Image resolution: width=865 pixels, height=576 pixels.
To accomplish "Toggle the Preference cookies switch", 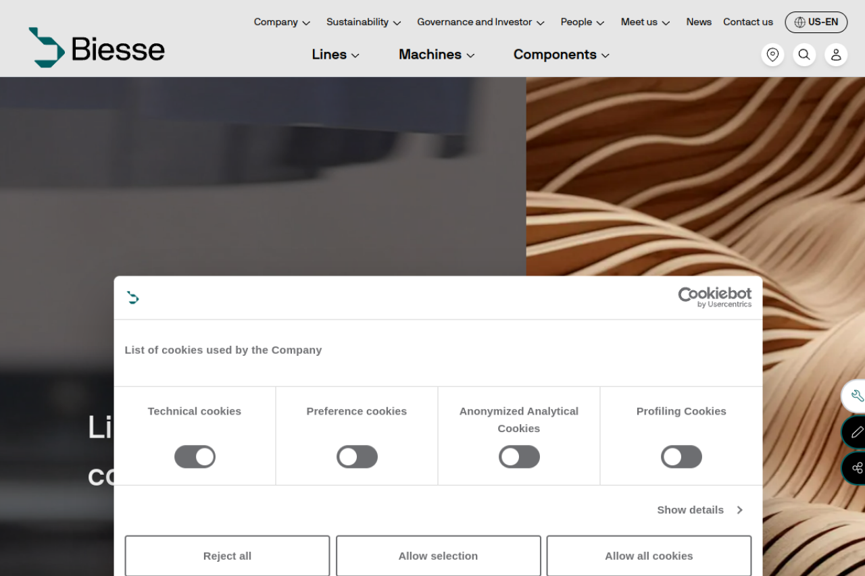I will pos(357,457).
